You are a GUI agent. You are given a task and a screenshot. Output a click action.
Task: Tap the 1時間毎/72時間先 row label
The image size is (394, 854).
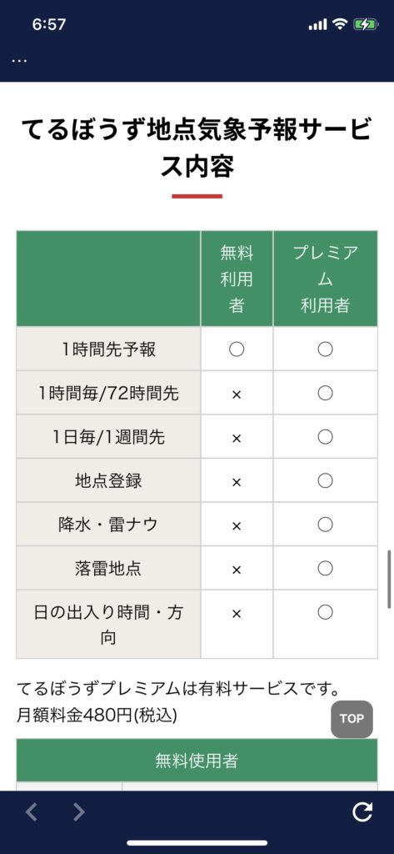[109, 393]
